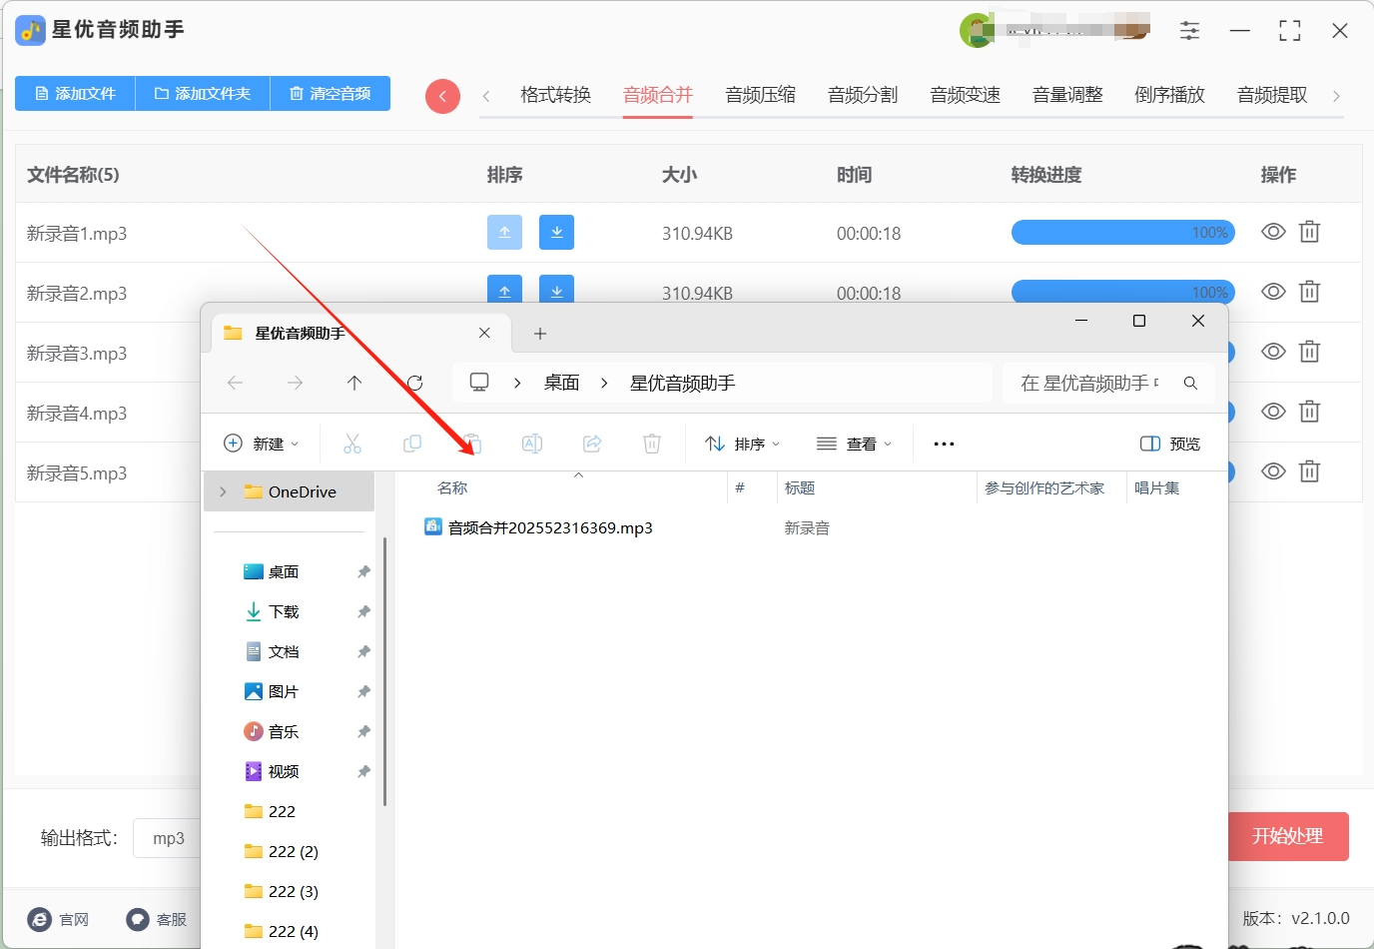Click the 100% progress bar of 新录音1.mp3

click(x=1123, y=232)
